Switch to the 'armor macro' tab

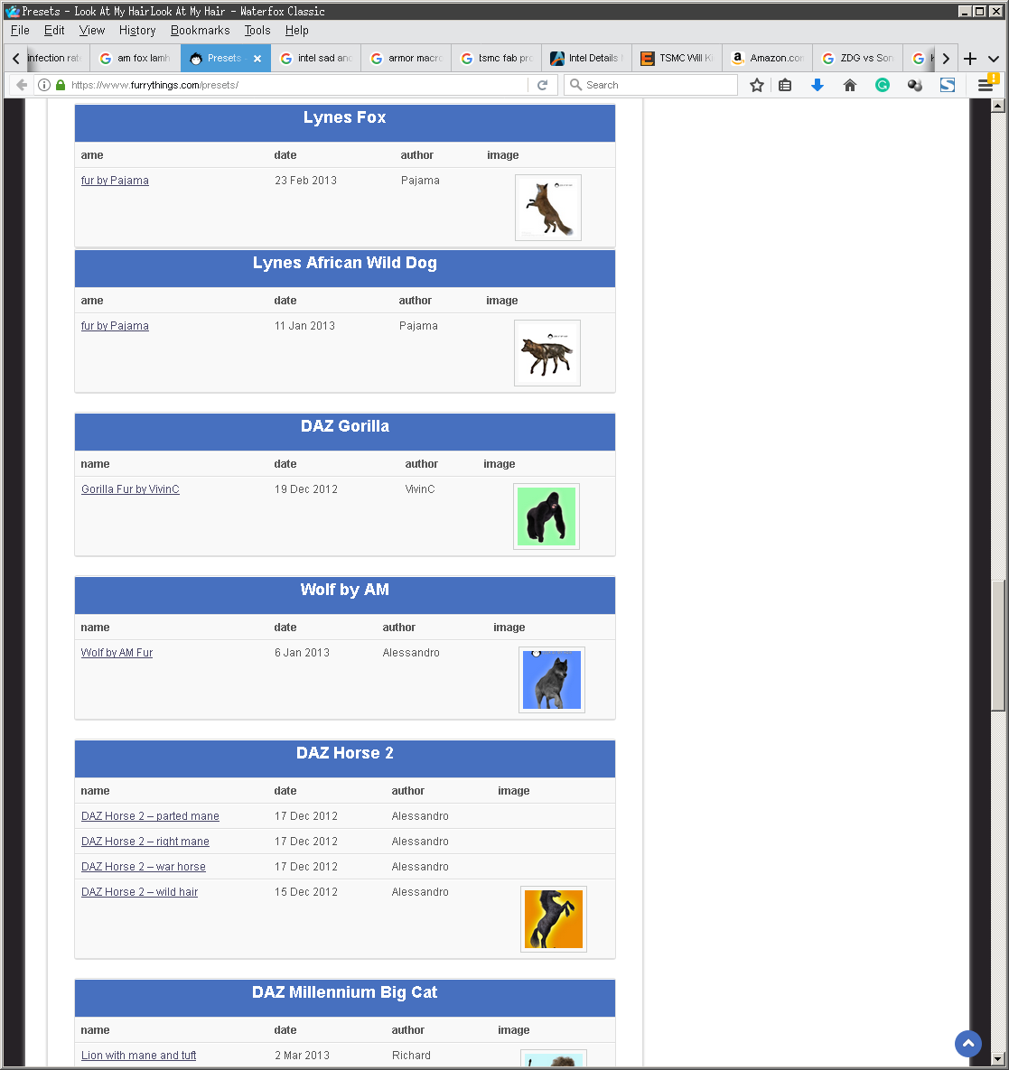click(406, 59)
